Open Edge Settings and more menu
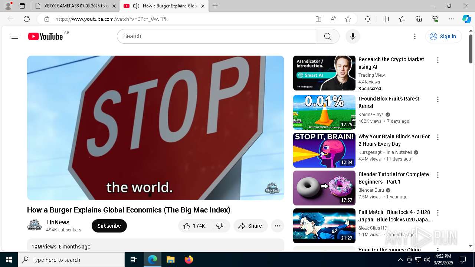Image resolution: width=475 pixels, height=267 pixels. pos(451,19)
